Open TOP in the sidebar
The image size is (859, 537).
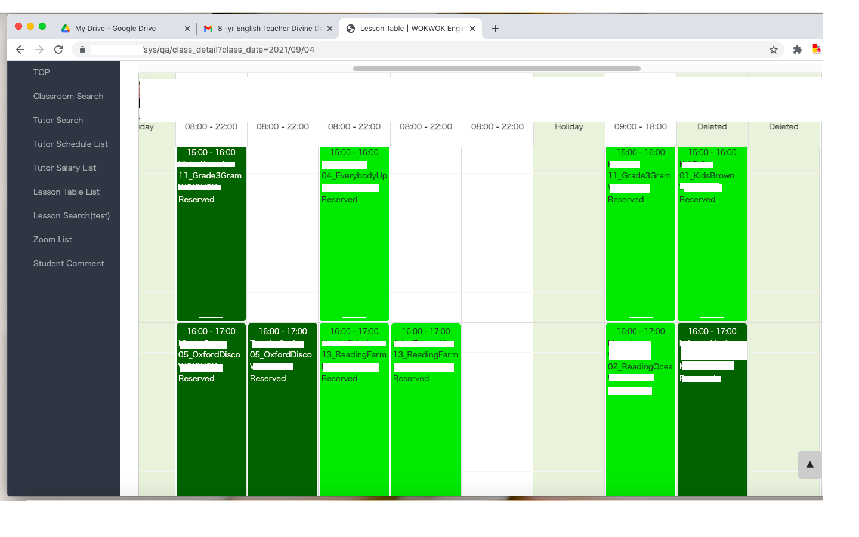coord(42,72)
